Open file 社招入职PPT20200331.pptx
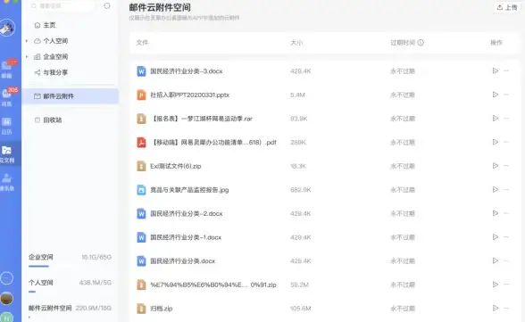The width and height of the screenshot is (525, 322). [189, 95]
